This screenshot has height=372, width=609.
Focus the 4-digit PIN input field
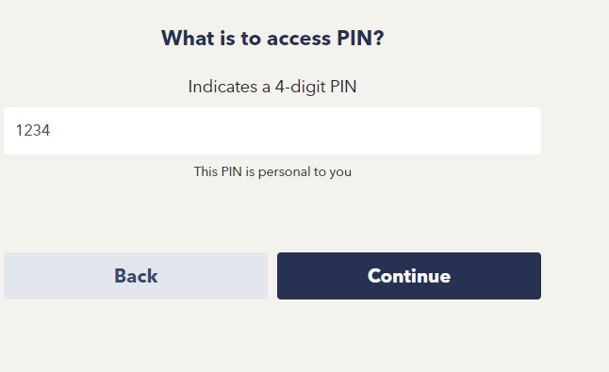[272, 131]
